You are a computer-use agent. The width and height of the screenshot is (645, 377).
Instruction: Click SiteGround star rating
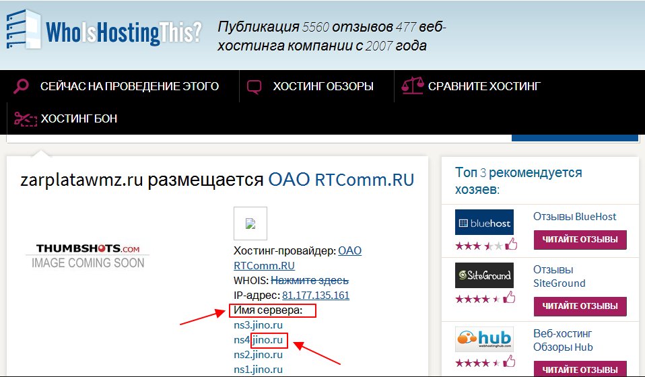(478, 300)
